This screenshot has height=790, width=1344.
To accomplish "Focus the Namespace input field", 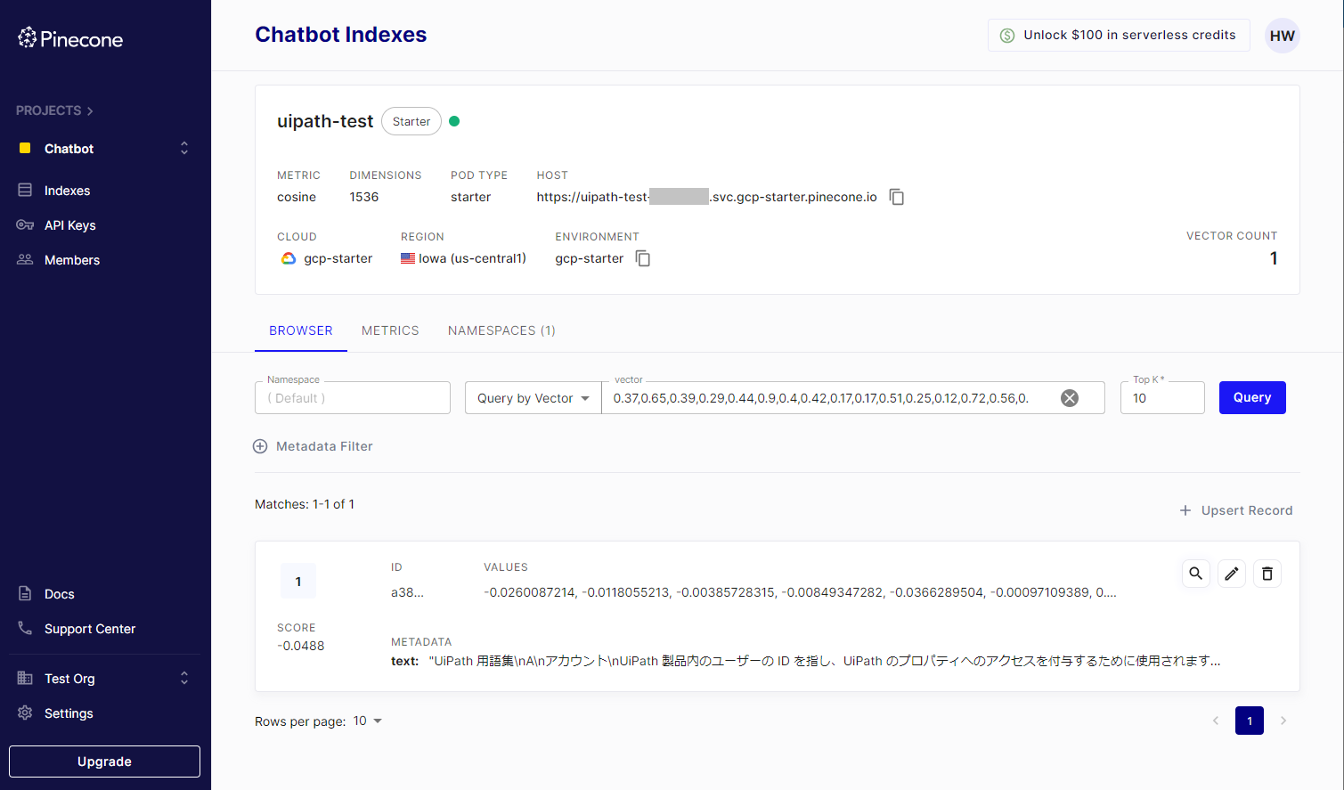I will [x=353, y=398].
